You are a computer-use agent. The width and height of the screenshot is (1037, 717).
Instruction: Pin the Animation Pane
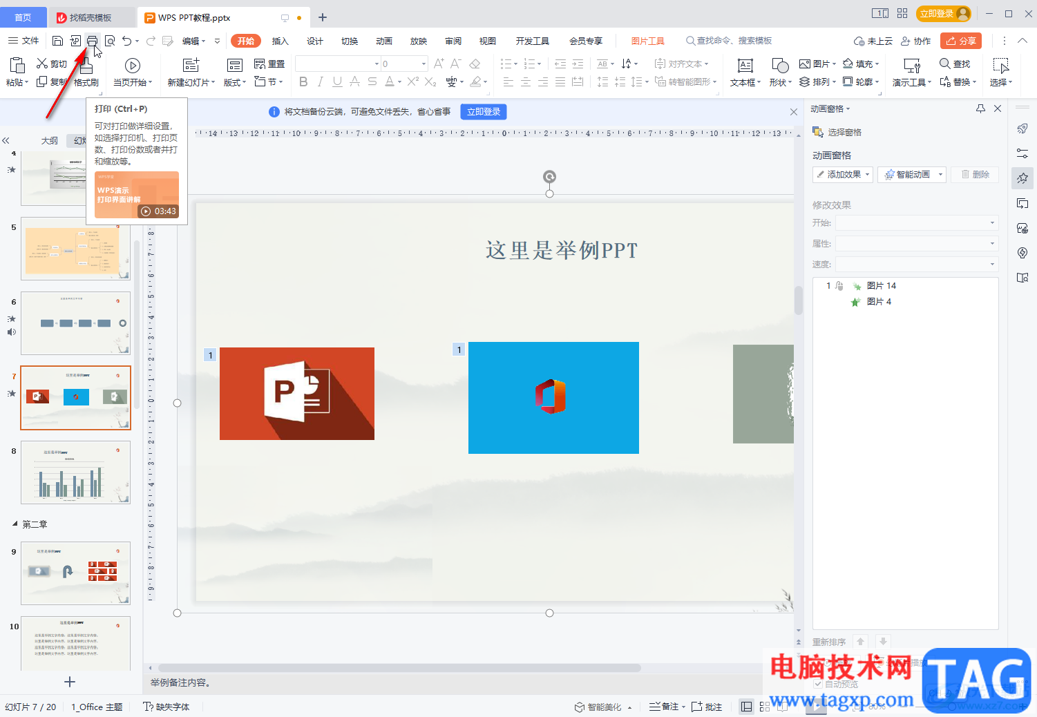980,108
